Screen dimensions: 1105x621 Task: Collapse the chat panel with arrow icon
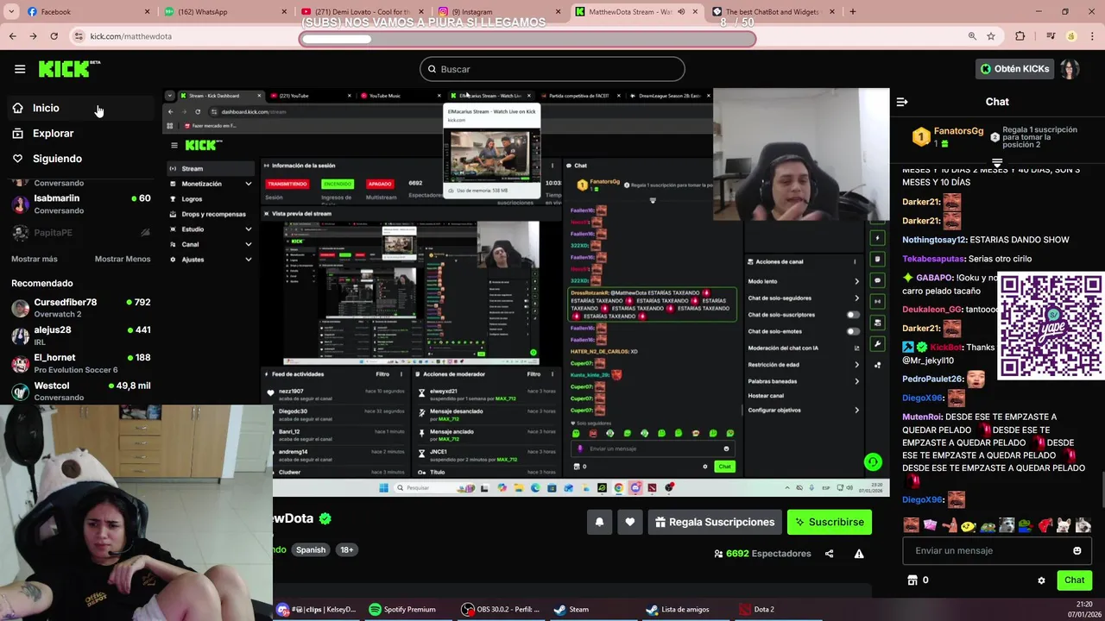[902, 102]
